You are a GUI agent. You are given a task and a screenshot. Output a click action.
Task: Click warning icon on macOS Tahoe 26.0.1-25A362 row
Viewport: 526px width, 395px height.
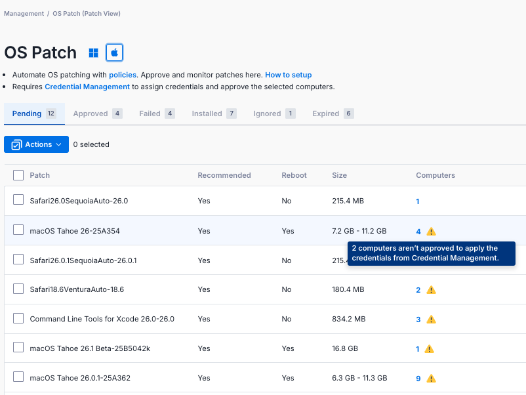[431, 378]
